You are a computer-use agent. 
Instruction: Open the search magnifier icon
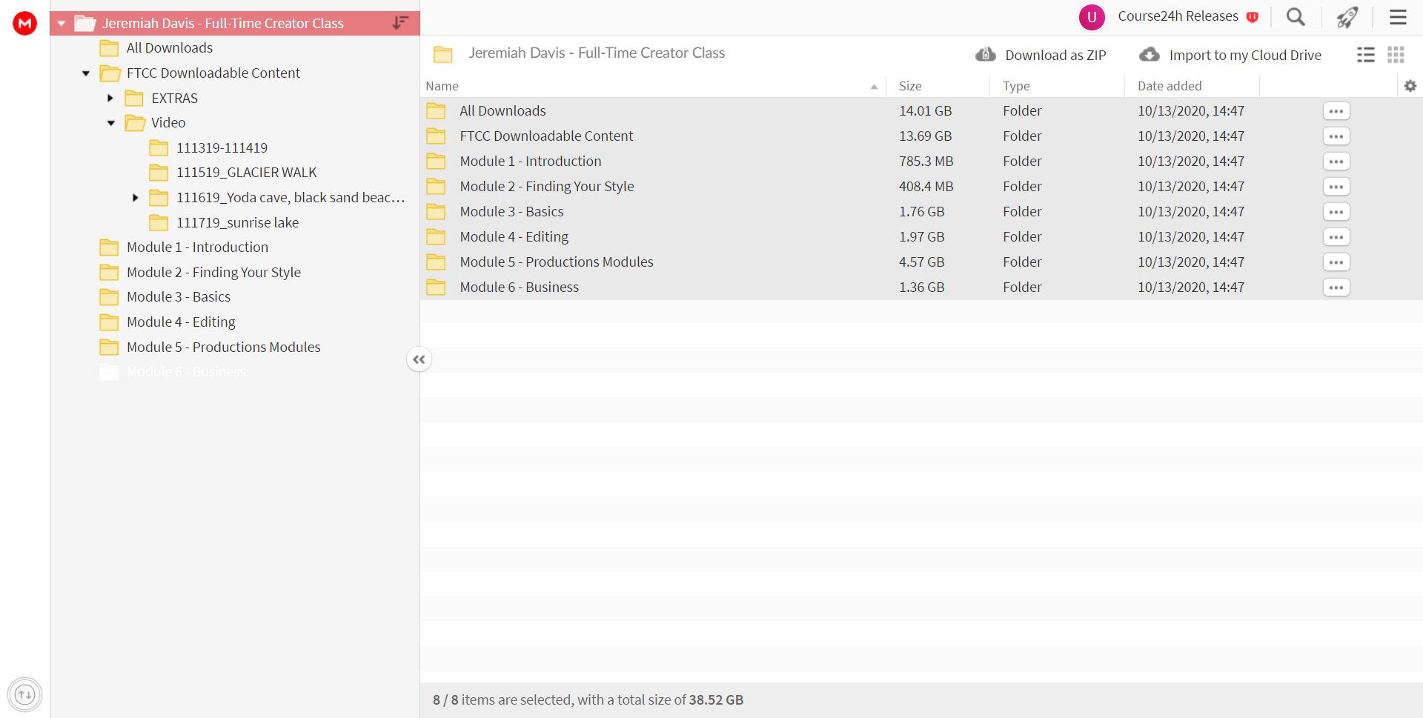pyautogui.click(x=1296, y=17)
